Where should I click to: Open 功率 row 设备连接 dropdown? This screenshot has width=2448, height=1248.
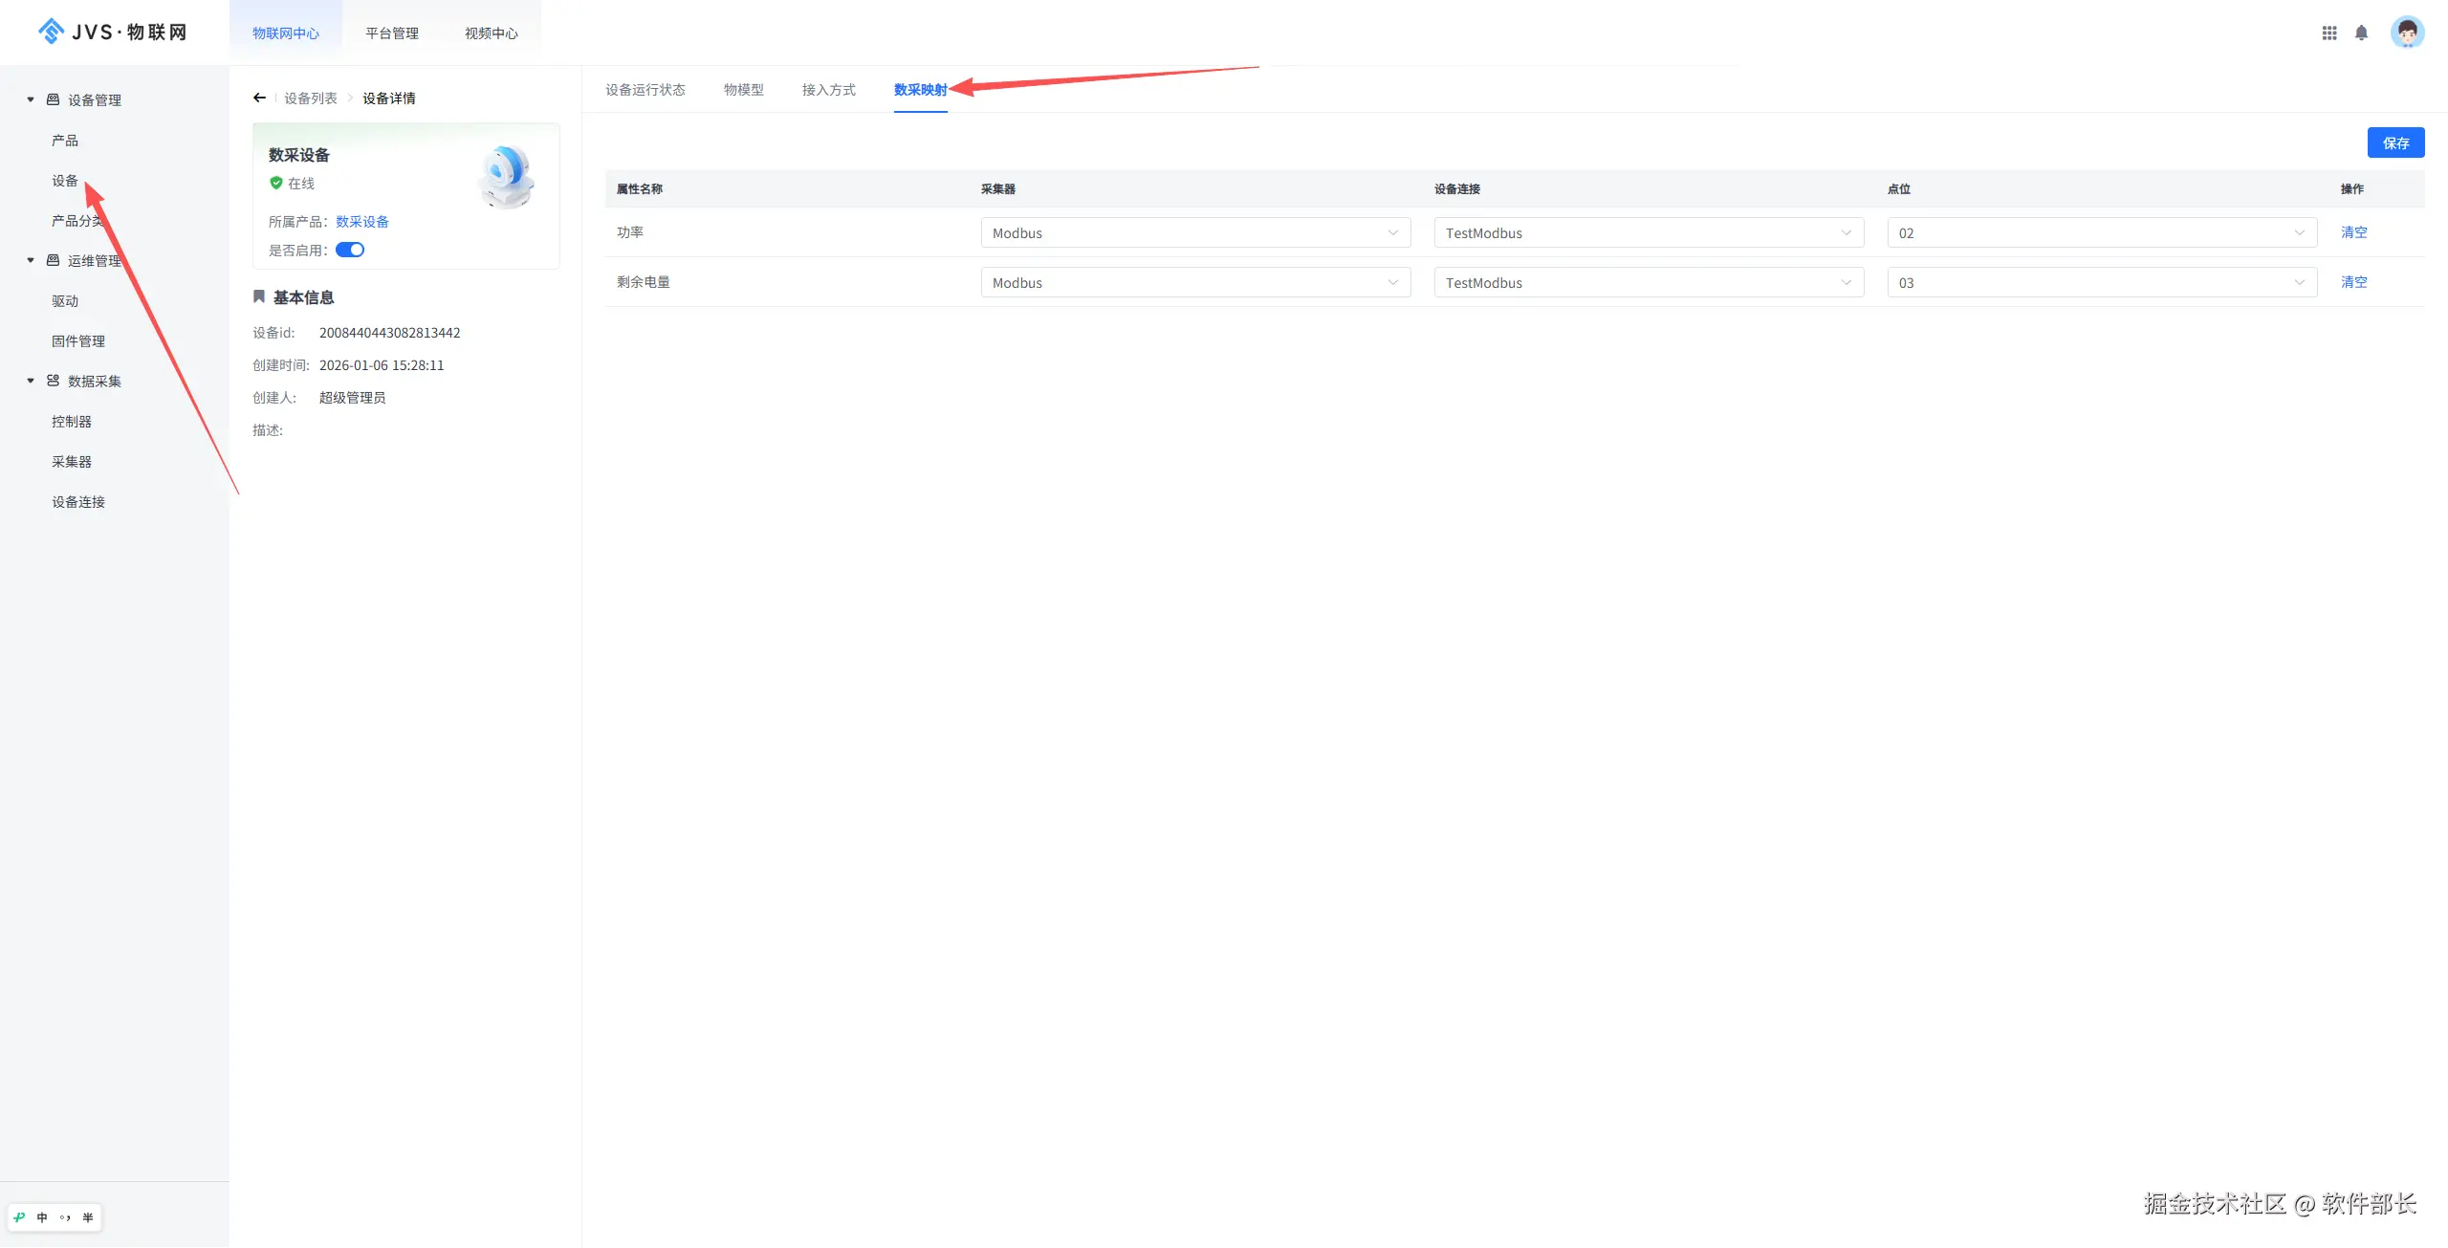(1649, 232)
